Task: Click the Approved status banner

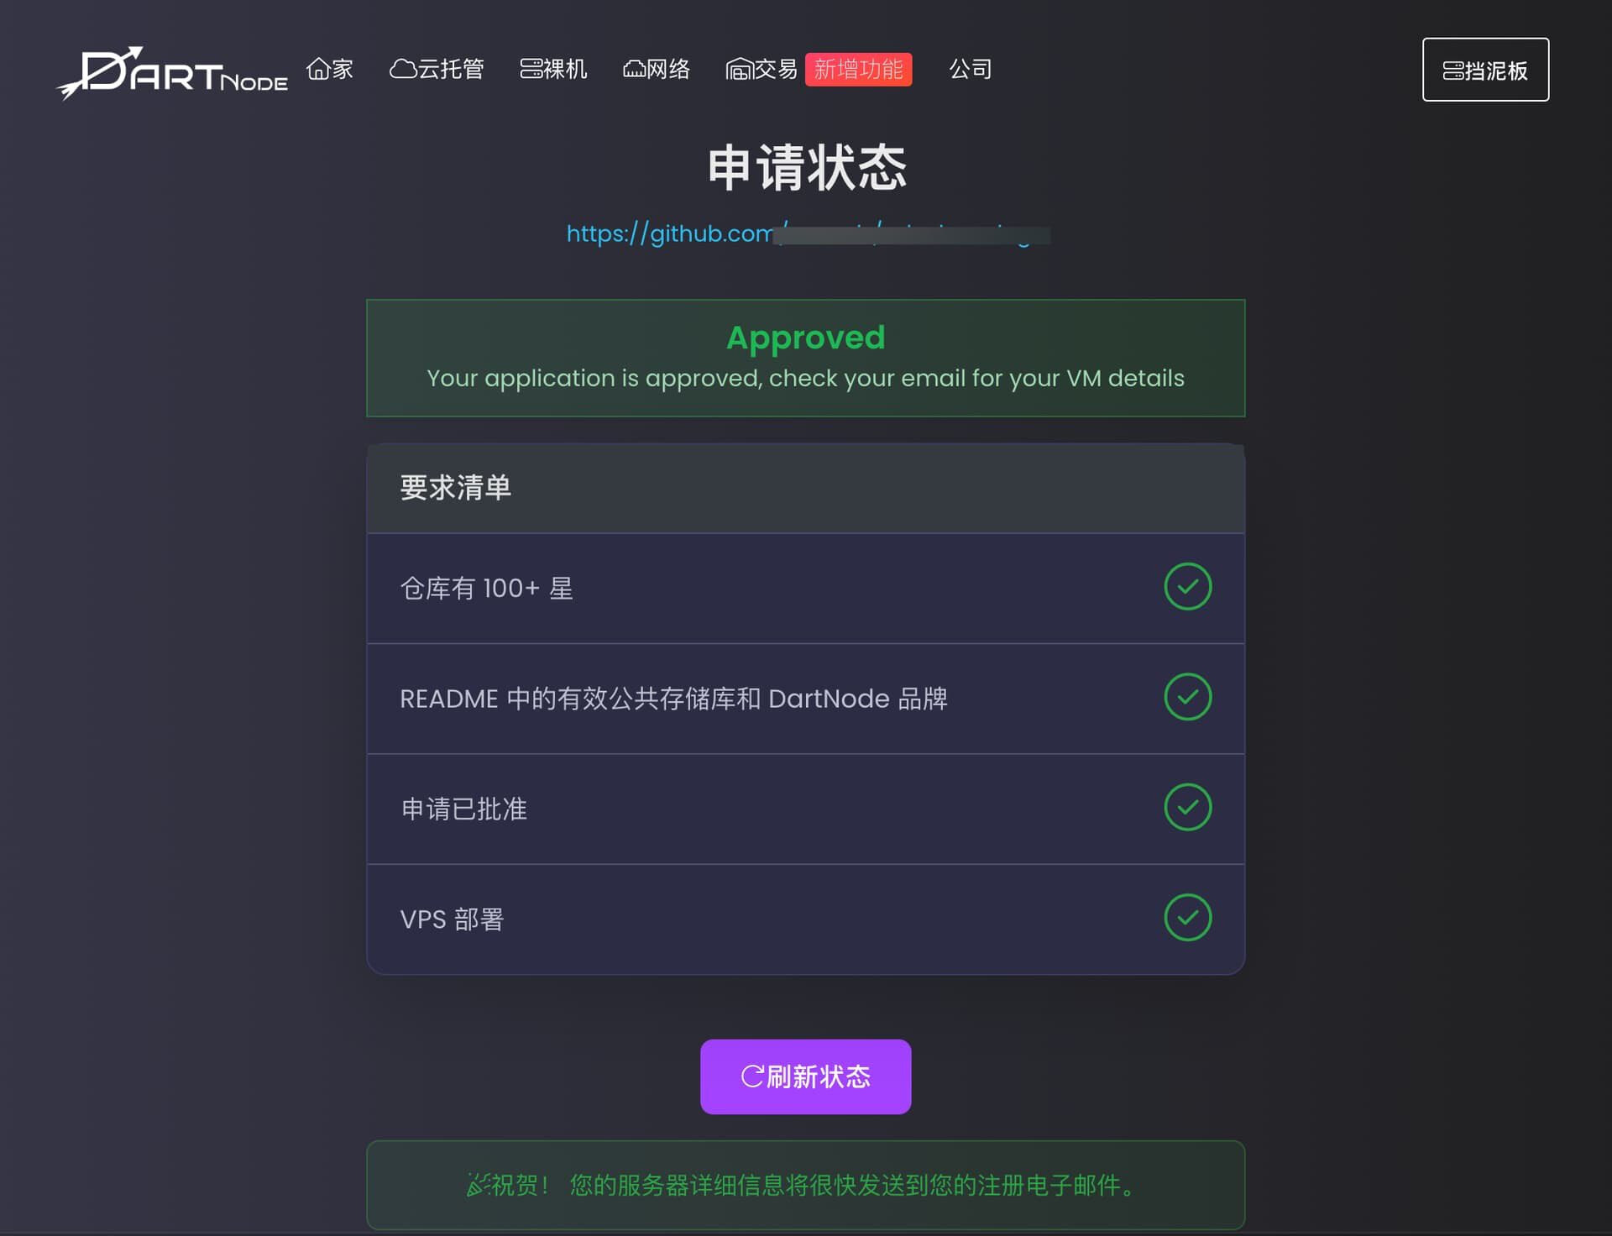Action: [x=805, y=358]
